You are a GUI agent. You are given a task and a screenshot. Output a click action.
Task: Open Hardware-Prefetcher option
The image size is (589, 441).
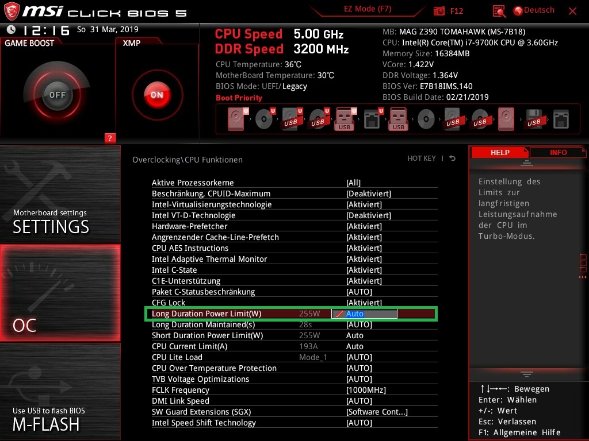(x=294, y=226)
